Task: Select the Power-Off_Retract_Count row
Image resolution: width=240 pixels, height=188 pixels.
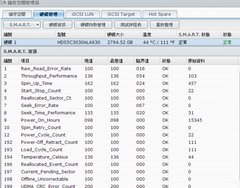Action: coord(120,142)
